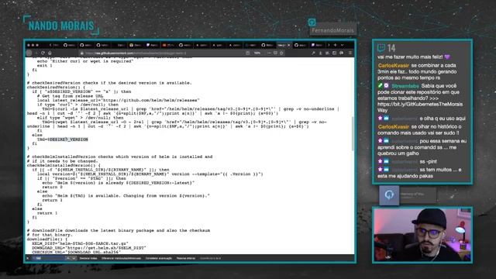Go to next find match arrow
Viewport: 496px width, 279px height.
pos(74,258)
